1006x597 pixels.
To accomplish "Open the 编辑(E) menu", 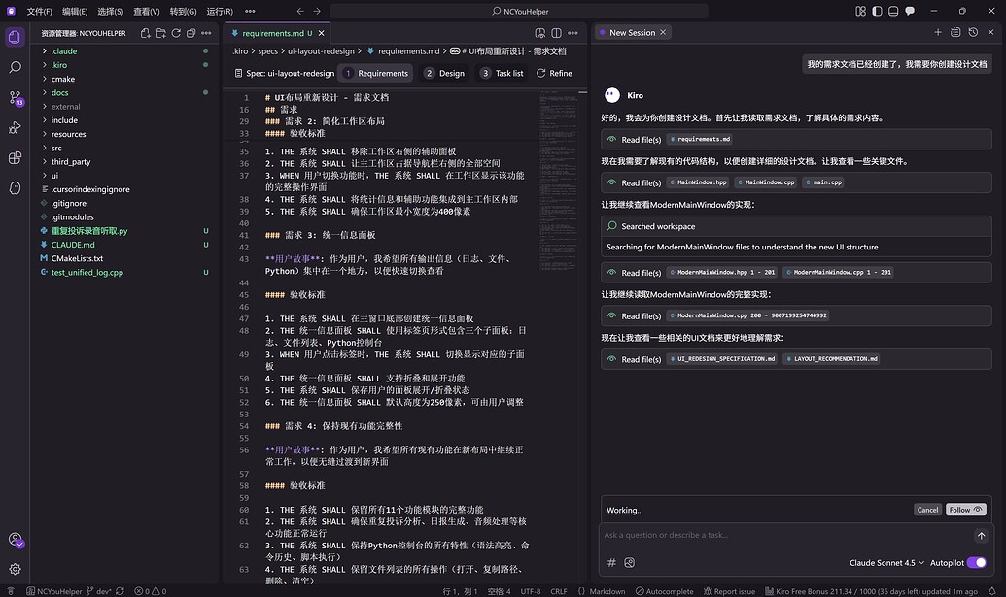I will pos(75,12).
